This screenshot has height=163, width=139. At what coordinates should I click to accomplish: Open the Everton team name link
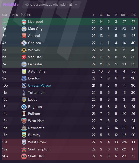(34, 78)
